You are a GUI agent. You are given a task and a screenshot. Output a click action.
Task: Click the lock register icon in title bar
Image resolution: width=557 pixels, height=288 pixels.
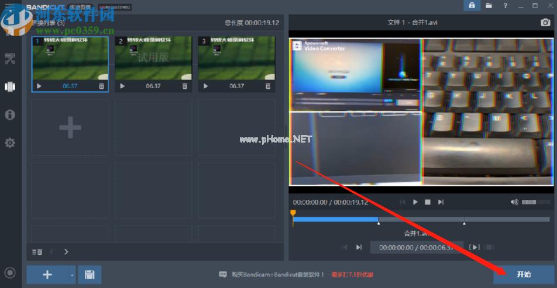click(x=472, y=5)
